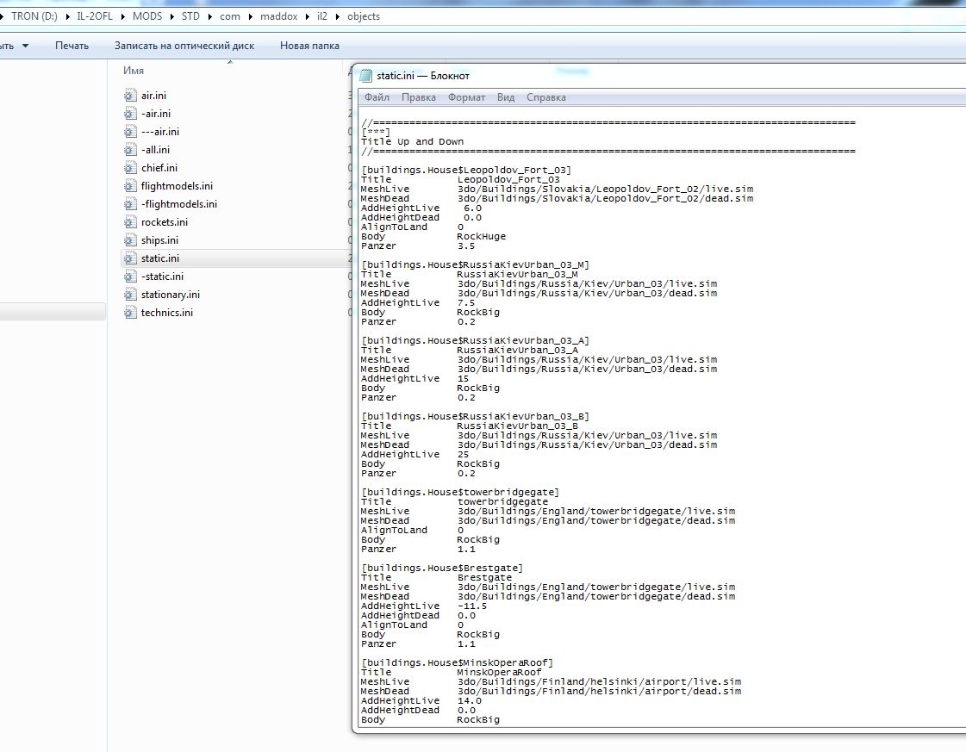Image resolution: width=966 pixels, height=752 pixels.
Task: Click [buildings.House$Brestgate] line in Notepad
Action: click(442, 568)
